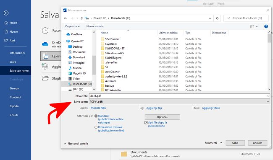This screenshot has height=160, width=273.
Task: Open the Strumenti dropdown
Action: point(213,143)
